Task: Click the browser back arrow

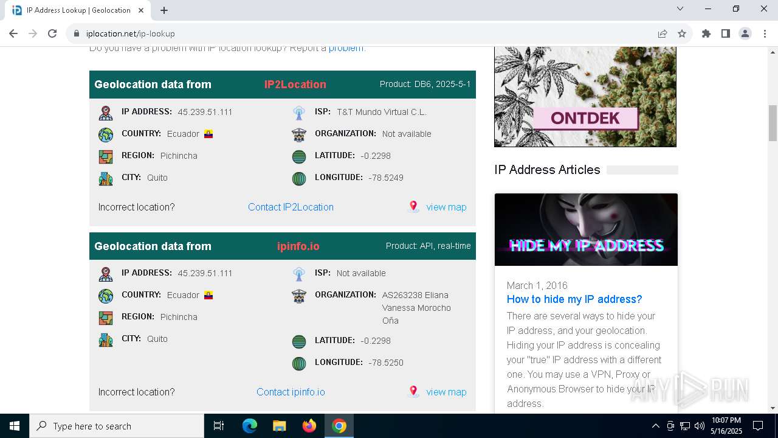Action: pos(13,33)
